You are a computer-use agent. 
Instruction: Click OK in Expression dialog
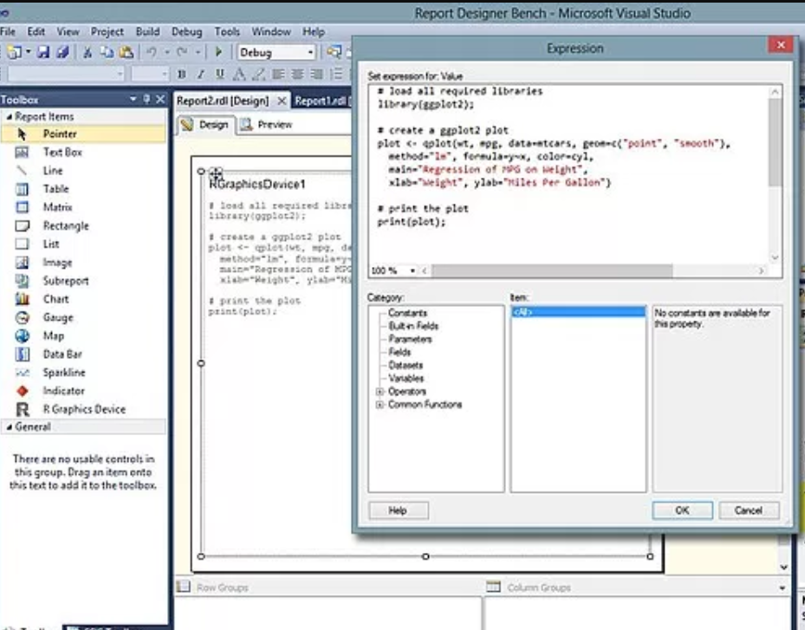pos(682,510)
